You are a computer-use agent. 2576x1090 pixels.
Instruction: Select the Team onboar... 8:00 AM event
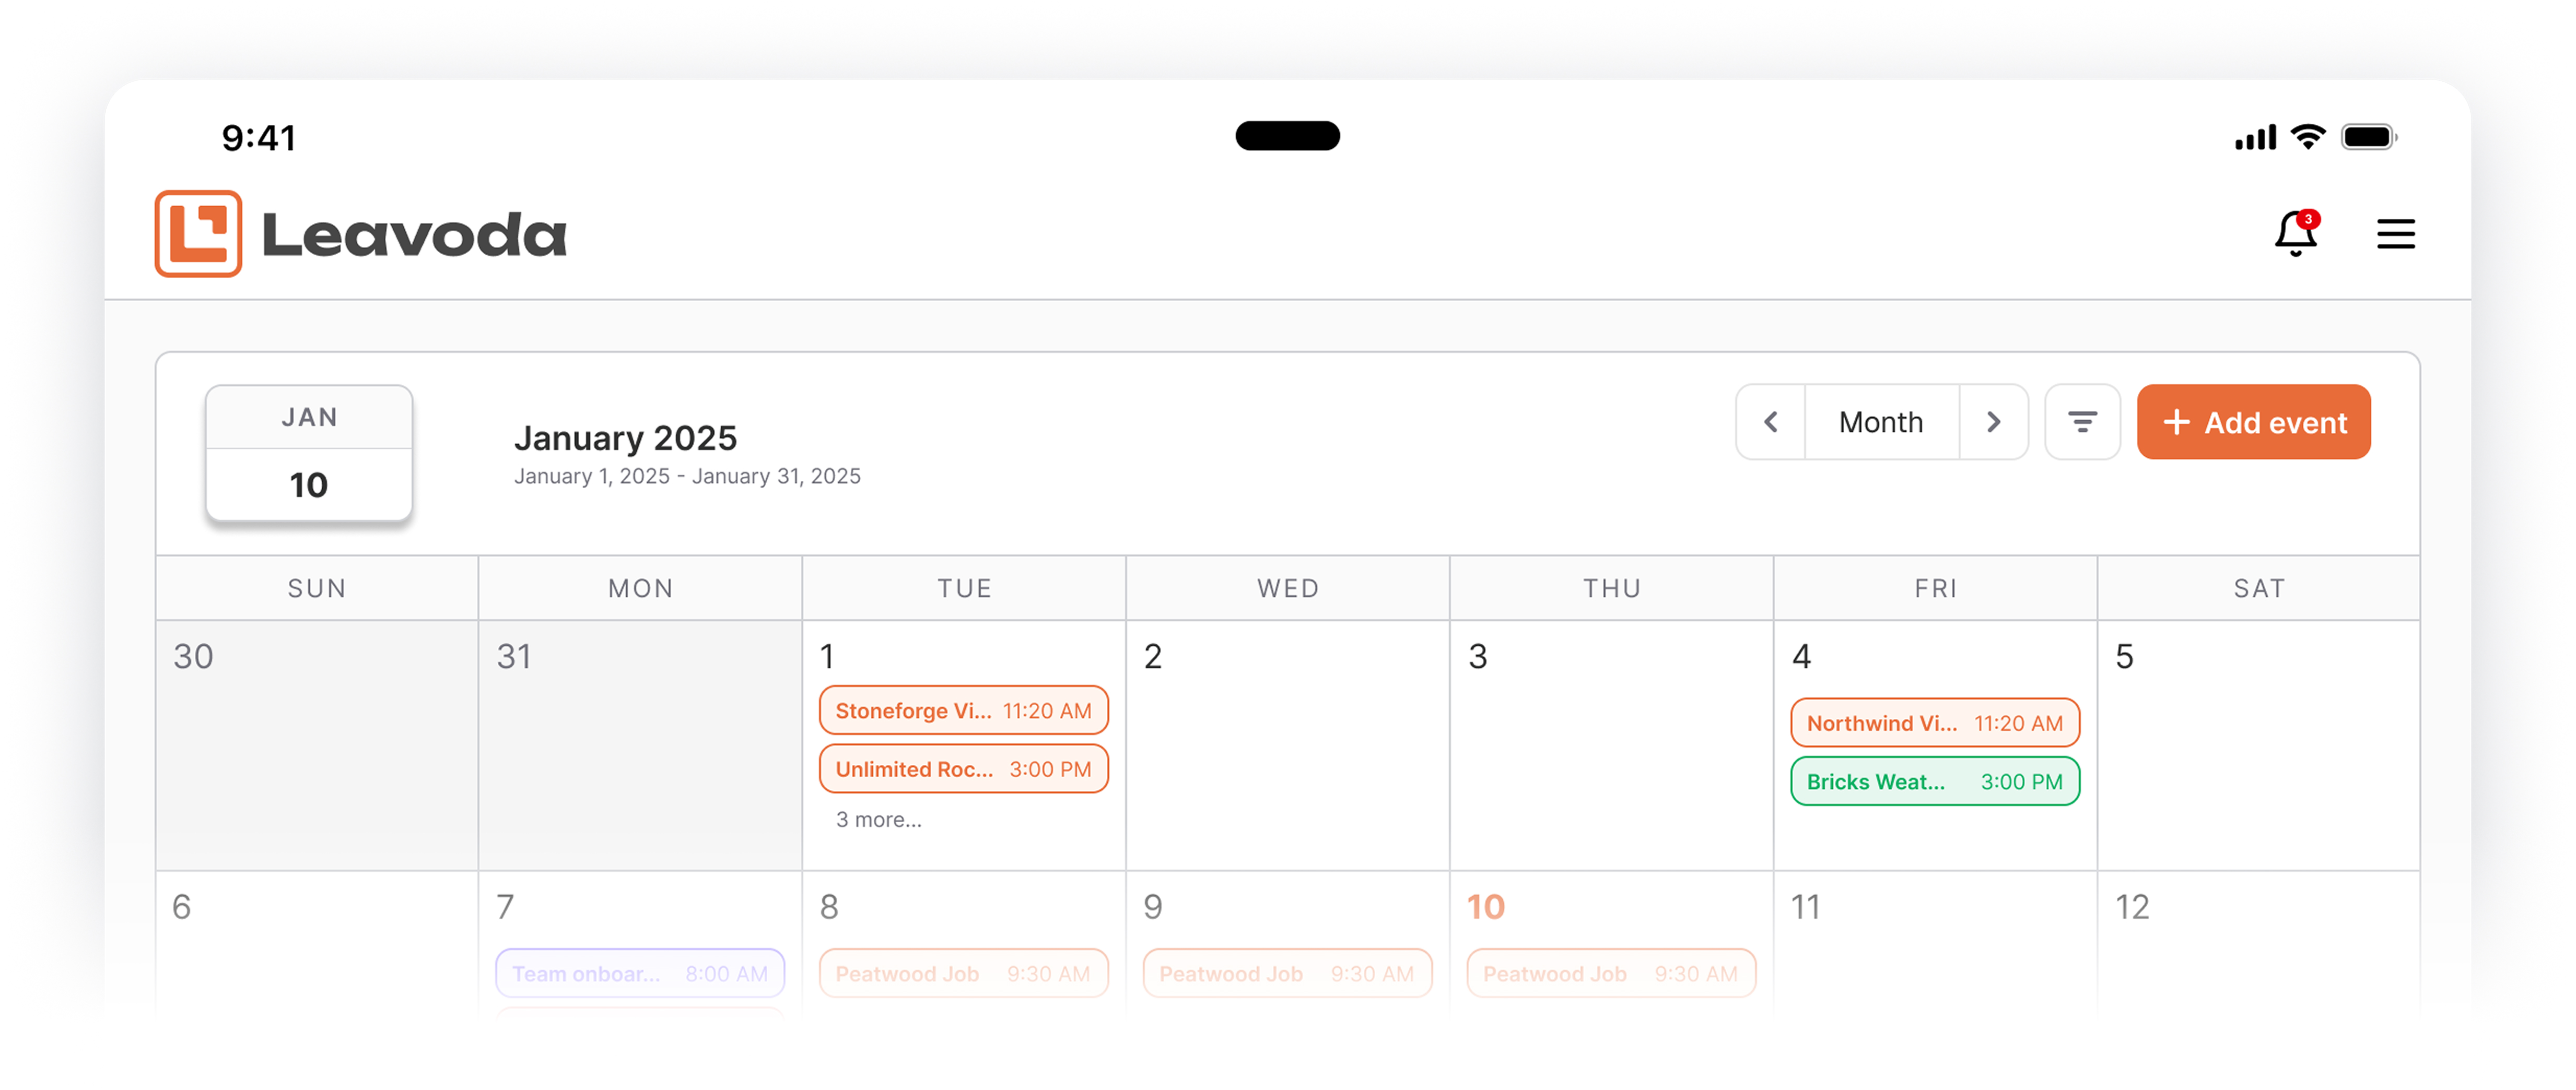[640, 973]
